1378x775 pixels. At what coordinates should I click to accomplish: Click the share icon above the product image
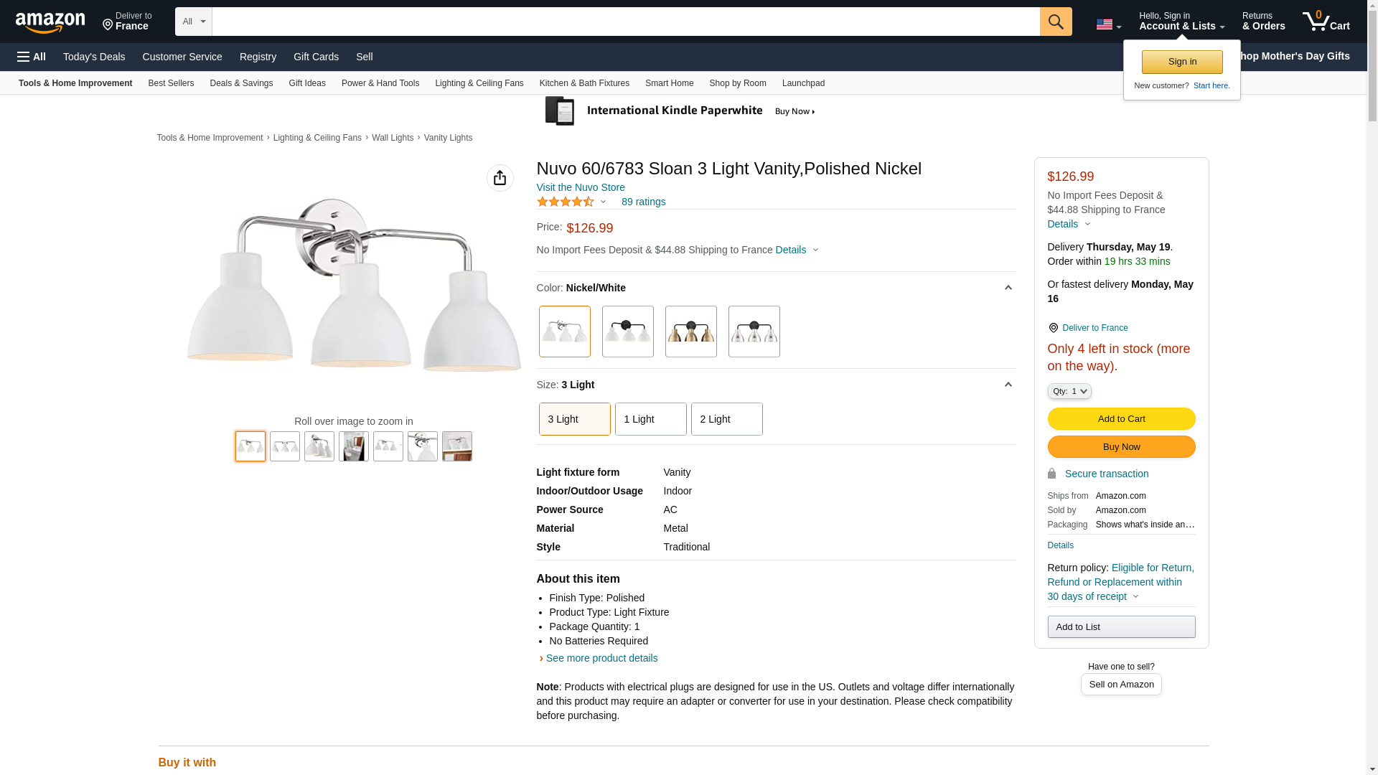[500, 178]
